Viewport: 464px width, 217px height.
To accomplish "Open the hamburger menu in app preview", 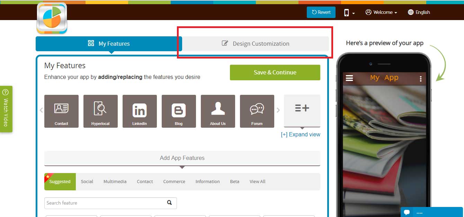I will tap(349, 78).
